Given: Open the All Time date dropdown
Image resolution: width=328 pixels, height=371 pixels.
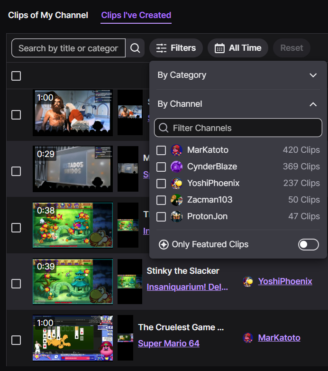Looking at the screenshot, I should pyautogui.click(x=238, y=48).
